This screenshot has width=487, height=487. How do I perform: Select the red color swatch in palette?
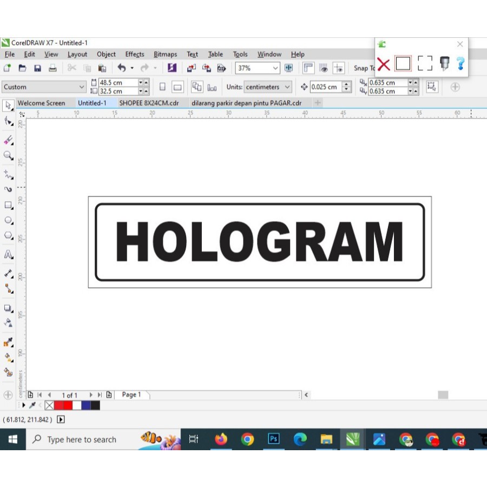tap(58, 405)
